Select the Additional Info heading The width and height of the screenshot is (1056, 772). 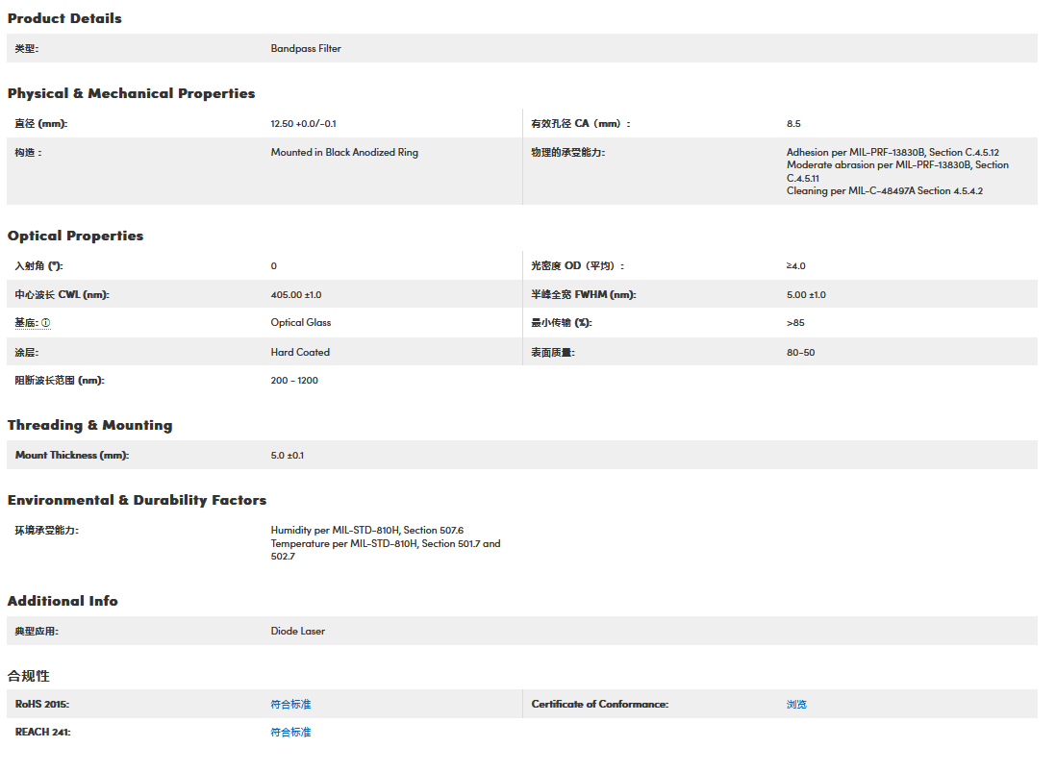[x=63, y=601]
